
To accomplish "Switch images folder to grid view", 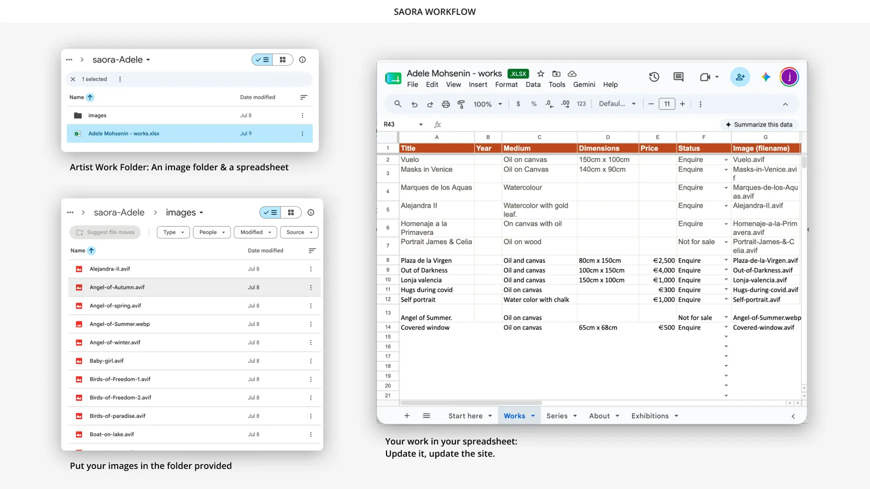I will tap(291, 212).
